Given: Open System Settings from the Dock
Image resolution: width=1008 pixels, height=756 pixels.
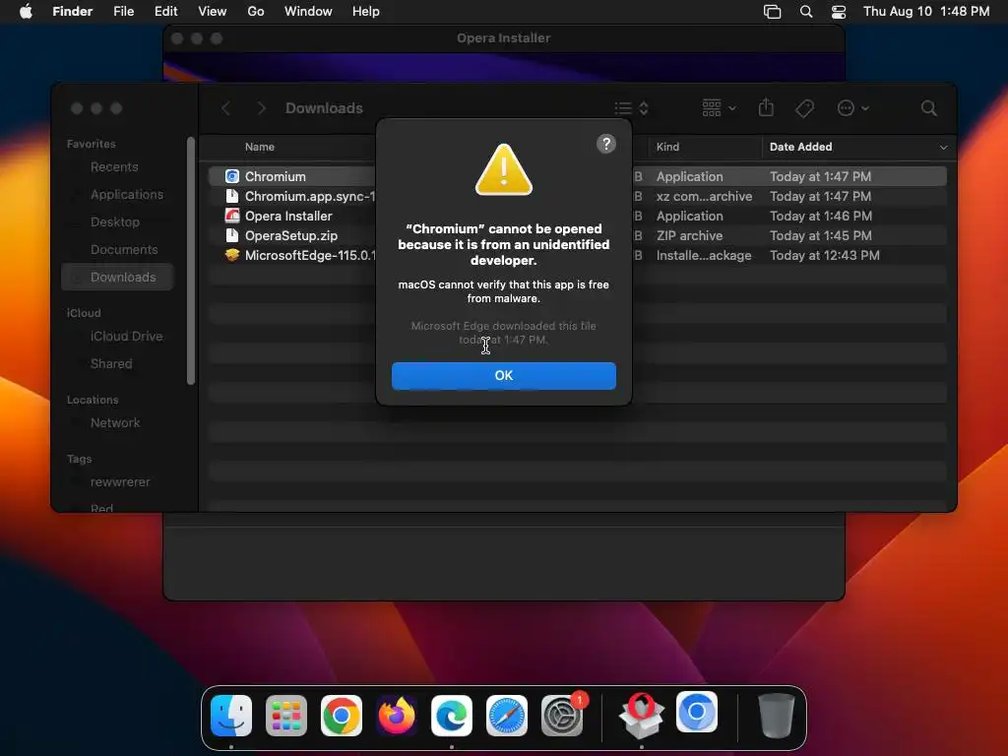Looking at the screenshot, I should pos(562,716).
